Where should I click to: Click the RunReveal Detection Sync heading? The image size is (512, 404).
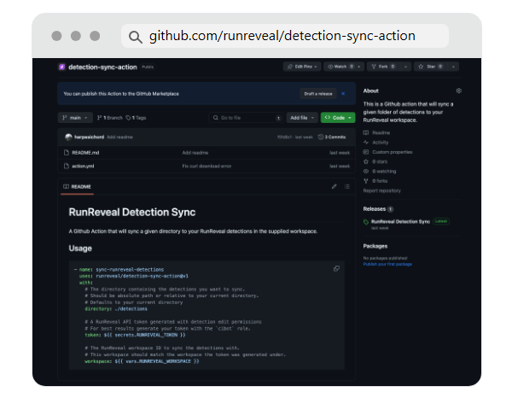pyautogui.click(x=132, y=213)
